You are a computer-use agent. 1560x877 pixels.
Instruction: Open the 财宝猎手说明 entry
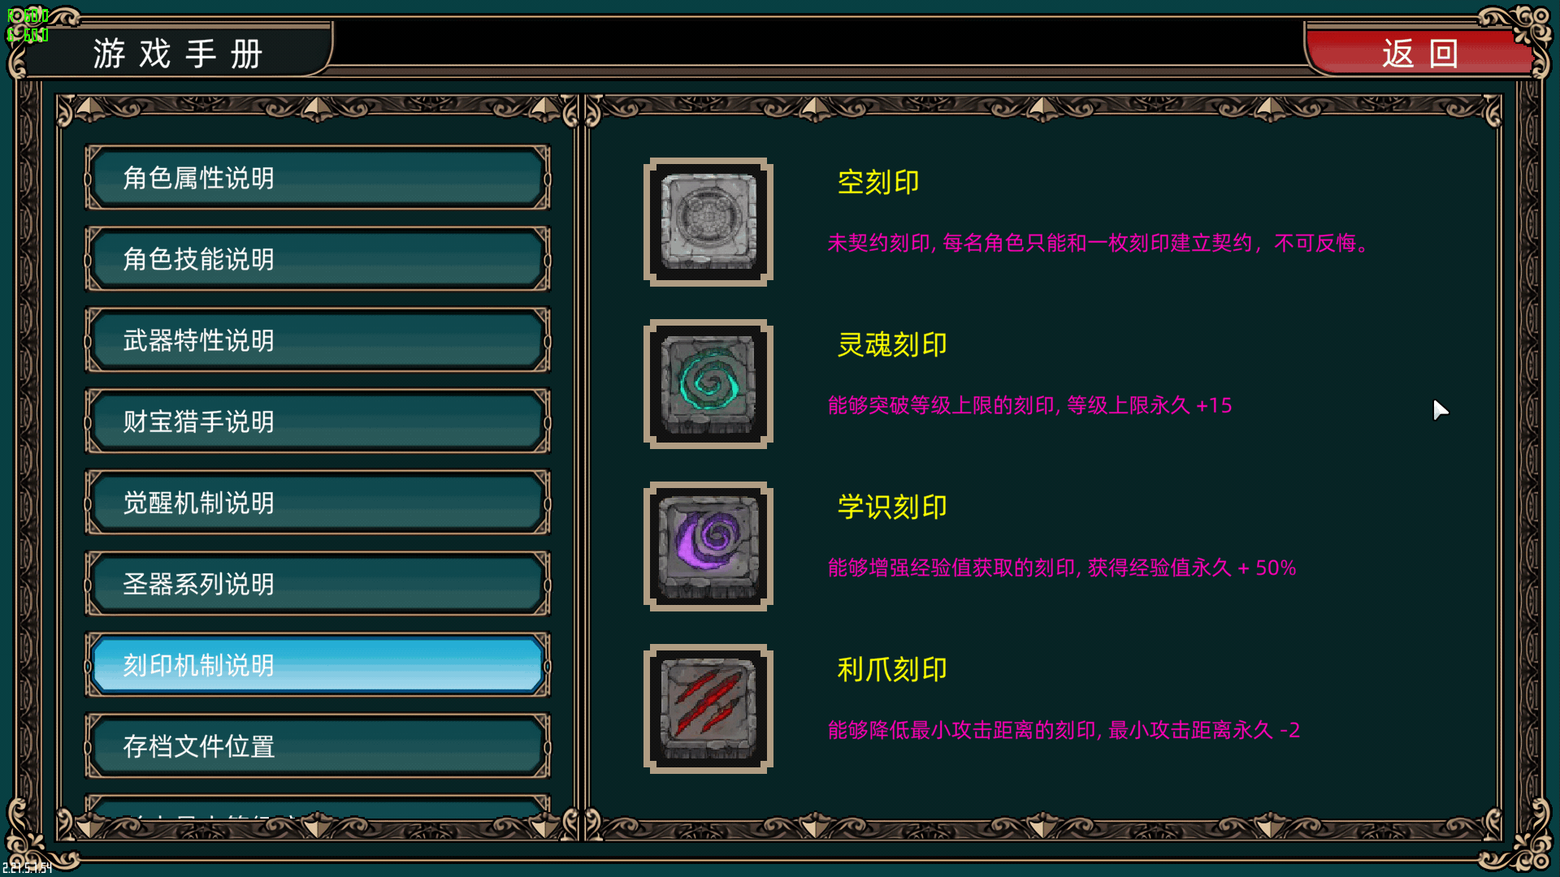[318, 421]
